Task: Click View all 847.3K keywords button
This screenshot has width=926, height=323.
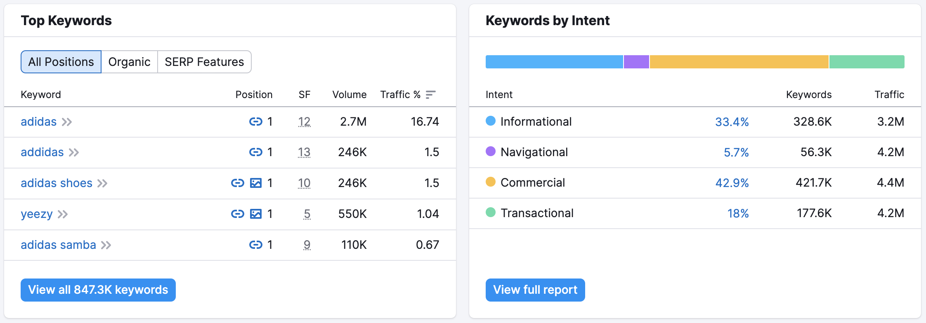Action: [x=98, y=290]
